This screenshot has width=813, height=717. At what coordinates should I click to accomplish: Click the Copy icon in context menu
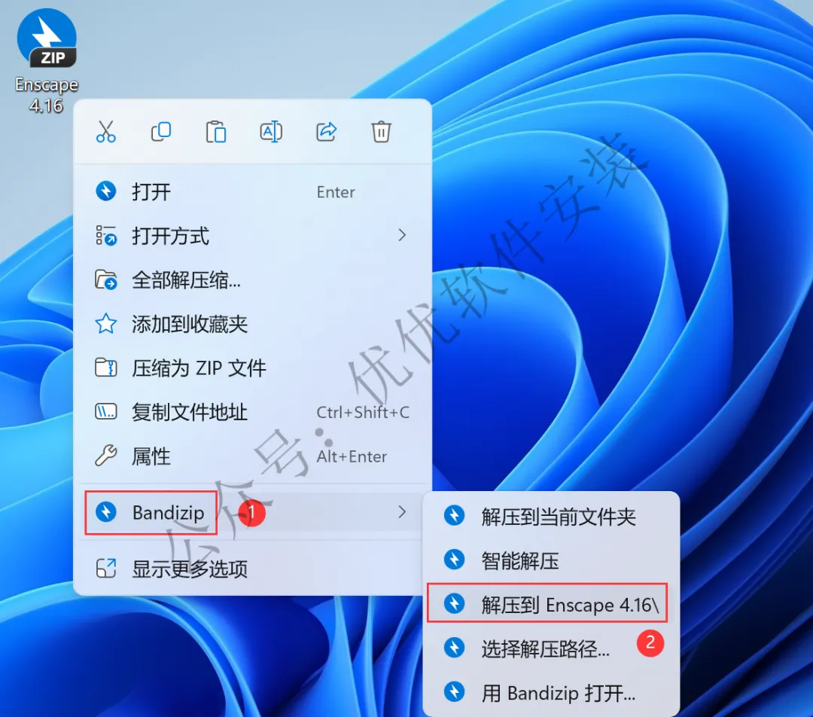tap(161, 132)
